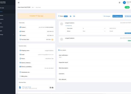Viewport: 131px width, 94px height.
Task: Click the clock icon by first log timestamp
Action: 121,23
